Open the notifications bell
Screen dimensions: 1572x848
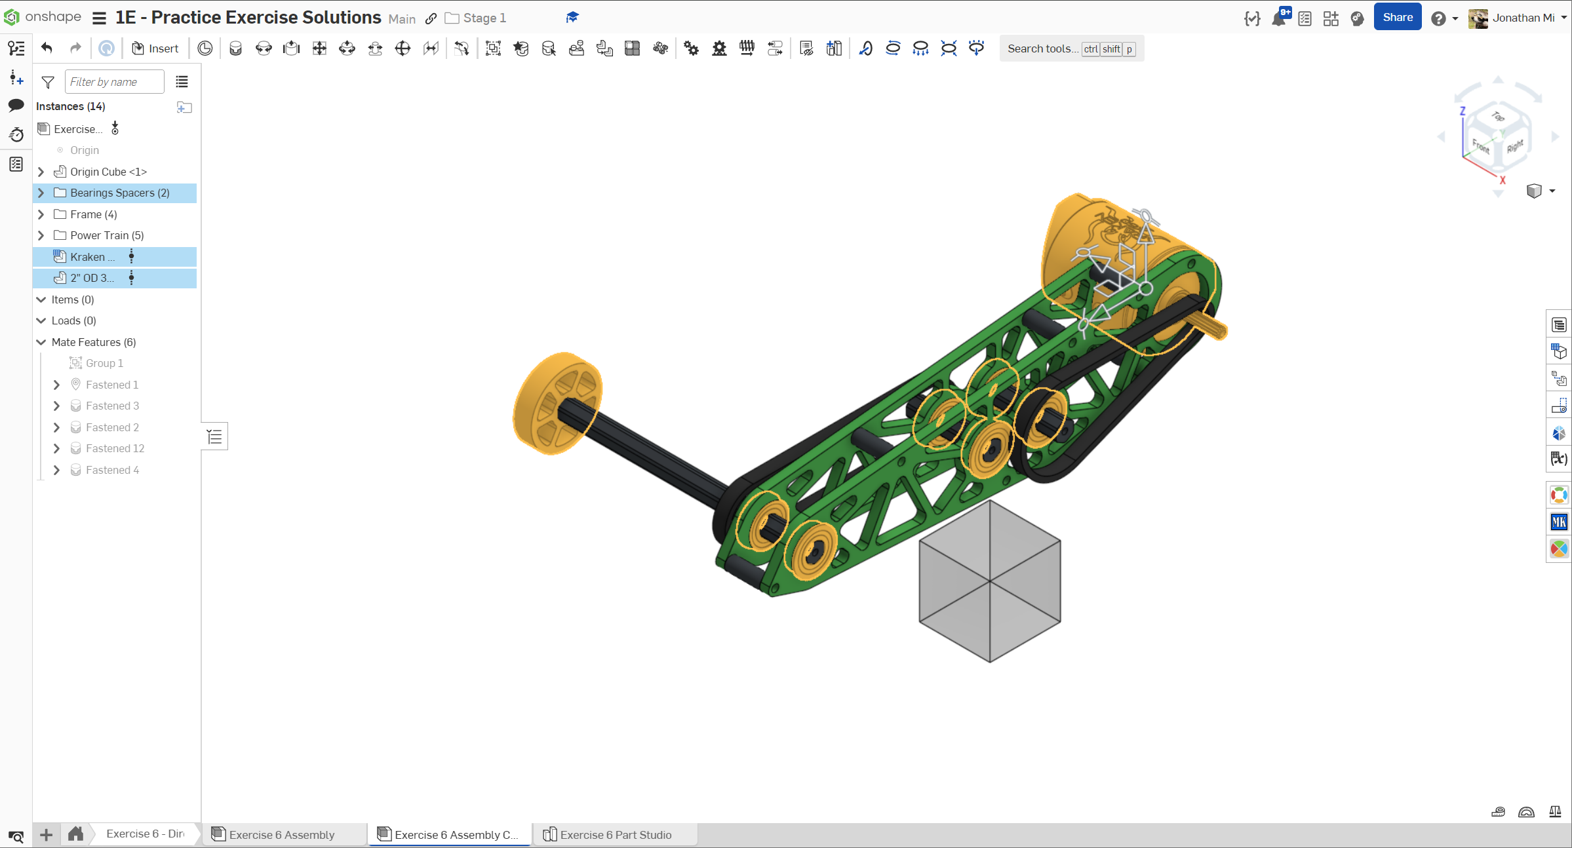point(1278,18)
